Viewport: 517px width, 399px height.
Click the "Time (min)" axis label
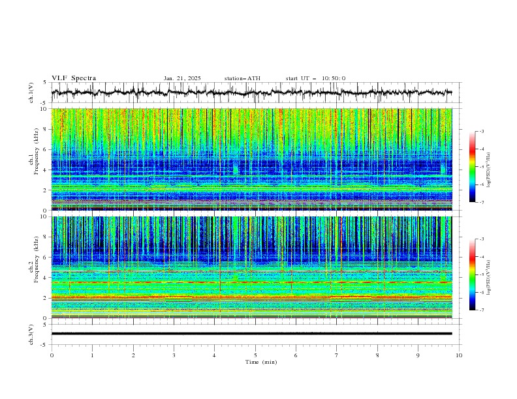(x=261, y=362)
